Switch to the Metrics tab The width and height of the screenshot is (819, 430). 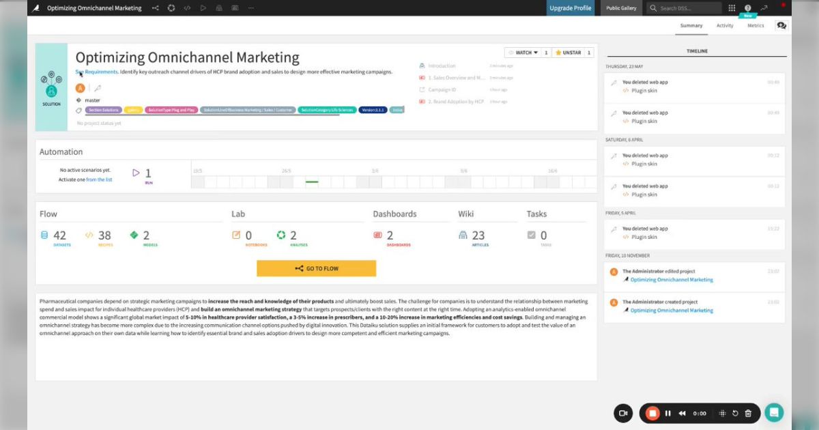point(756,26)
